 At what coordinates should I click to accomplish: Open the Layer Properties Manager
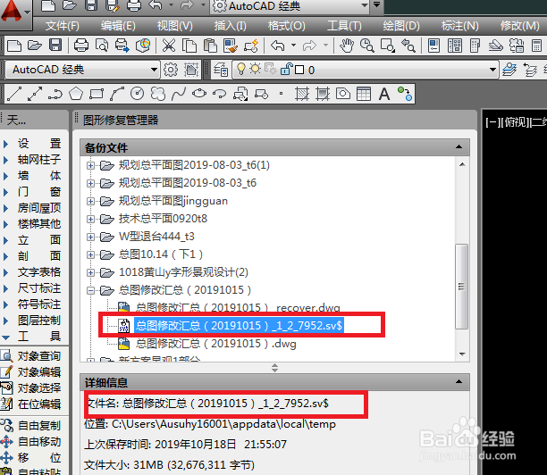click(x=221, y=70)
